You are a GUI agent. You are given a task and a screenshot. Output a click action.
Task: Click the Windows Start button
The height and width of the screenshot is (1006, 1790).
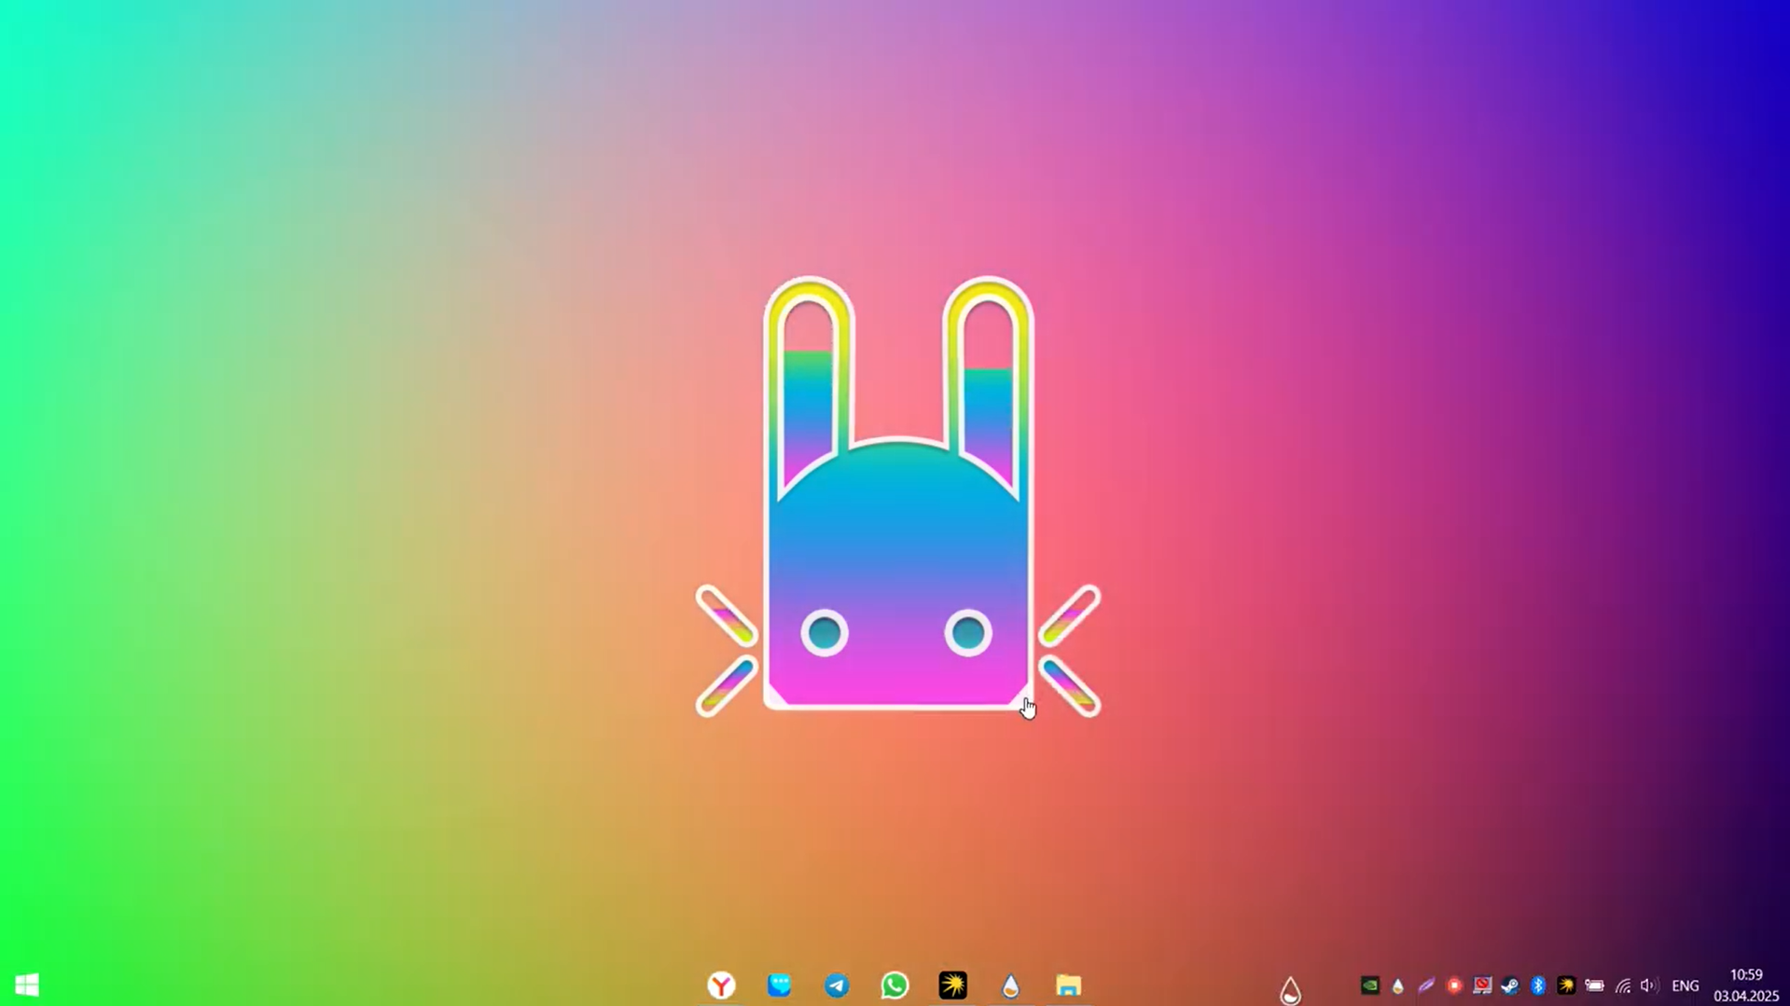coord(27,985)
